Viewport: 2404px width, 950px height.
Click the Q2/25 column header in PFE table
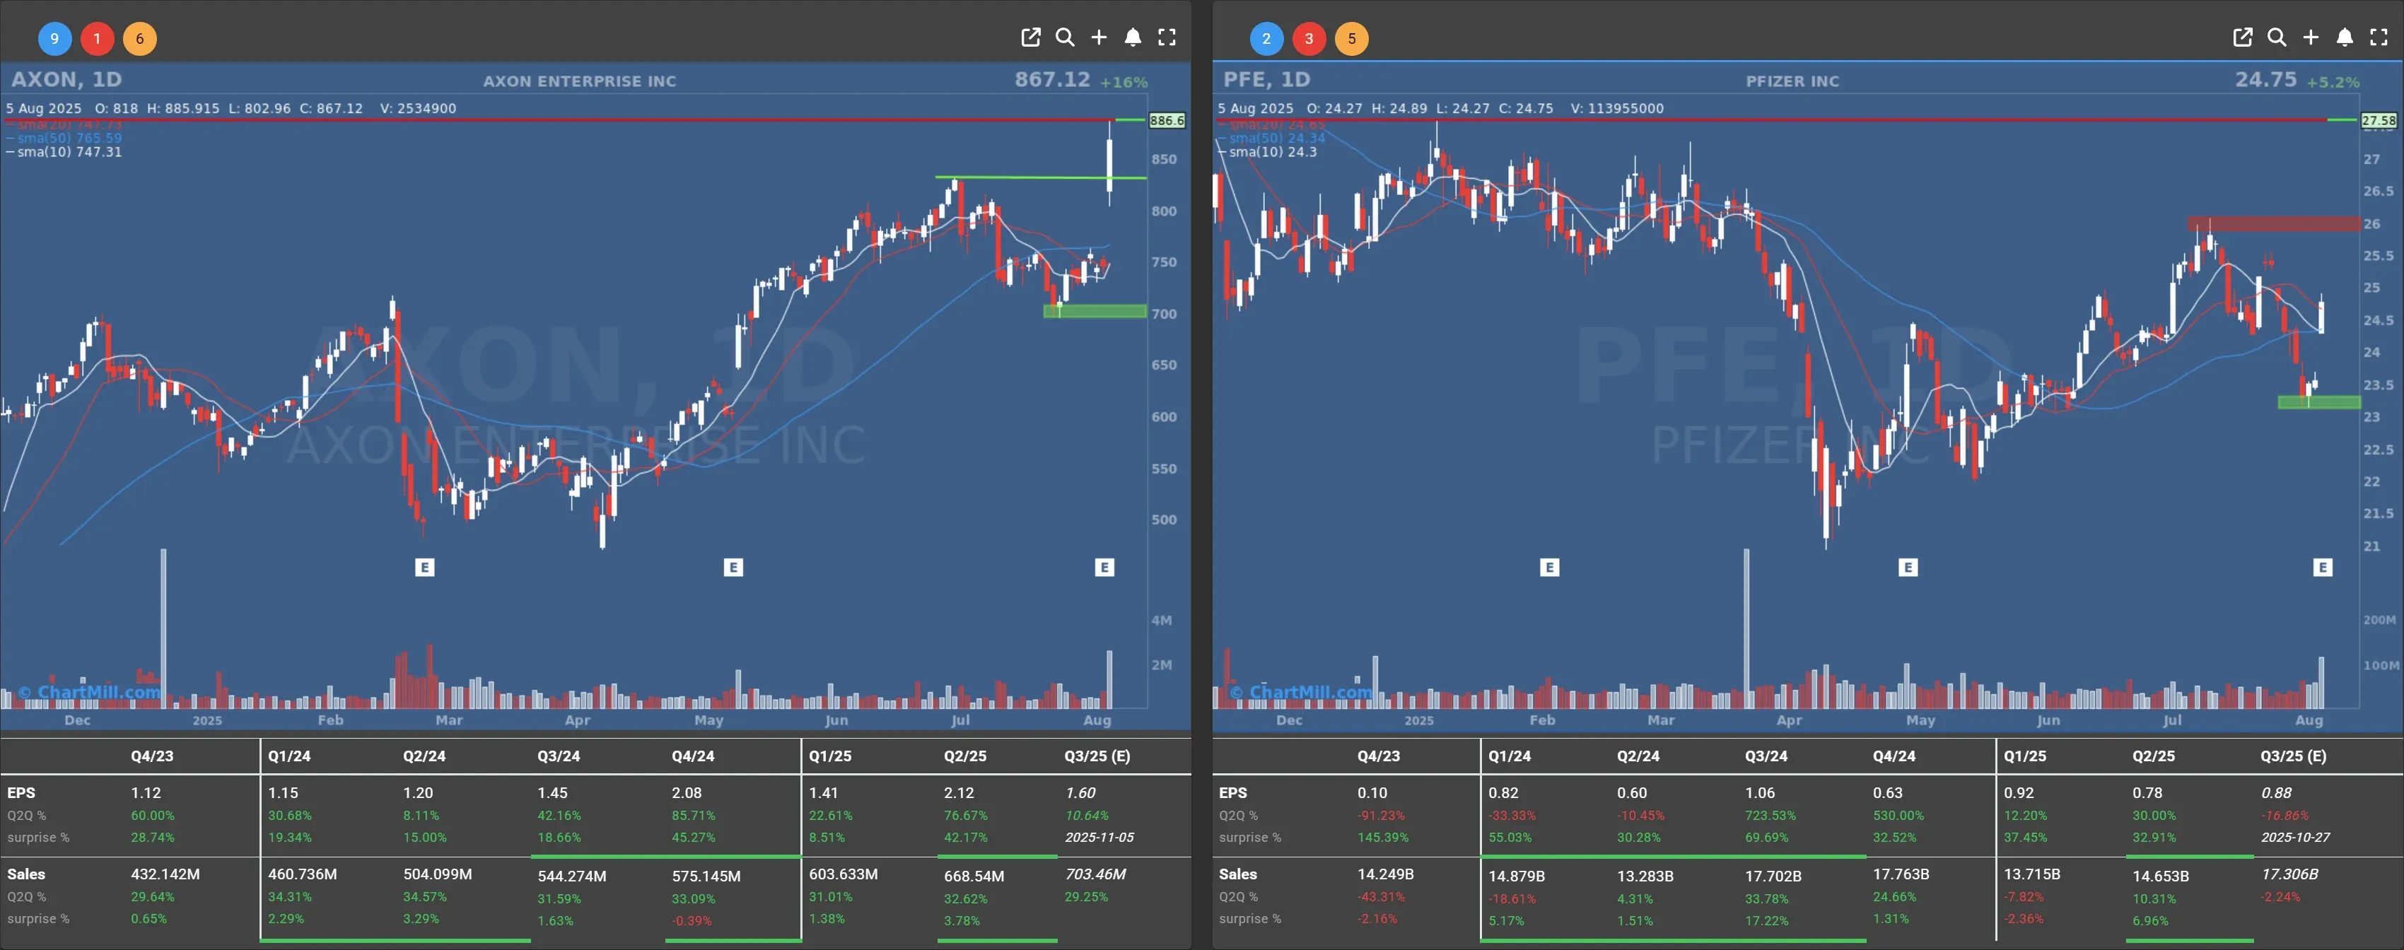pos(2153,756)
